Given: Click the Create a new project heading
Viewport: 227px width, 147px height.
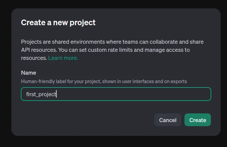Looking at the screenshot, I should pos(58,23).
